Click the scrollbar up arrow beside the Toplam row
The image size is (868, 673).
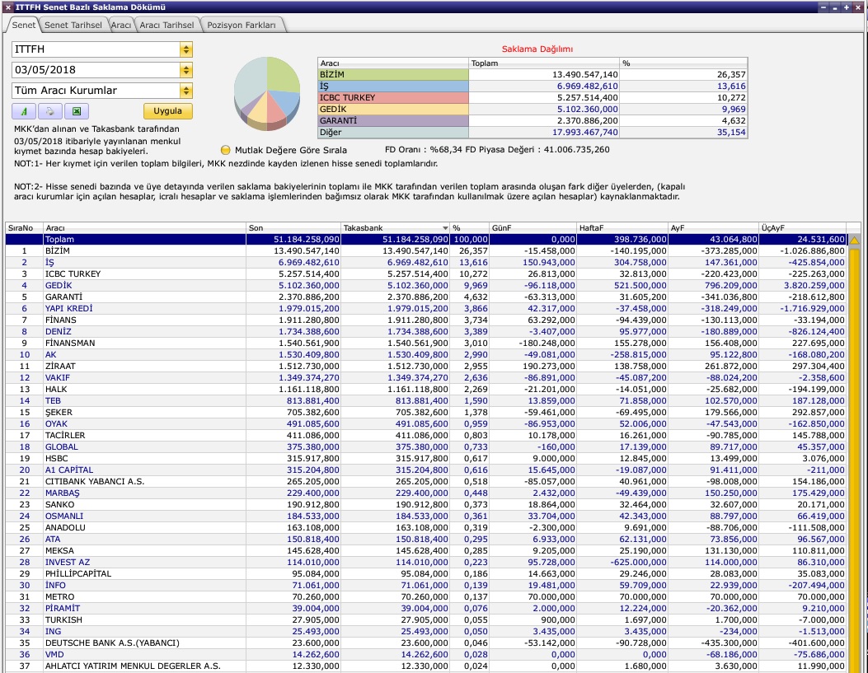854,240
